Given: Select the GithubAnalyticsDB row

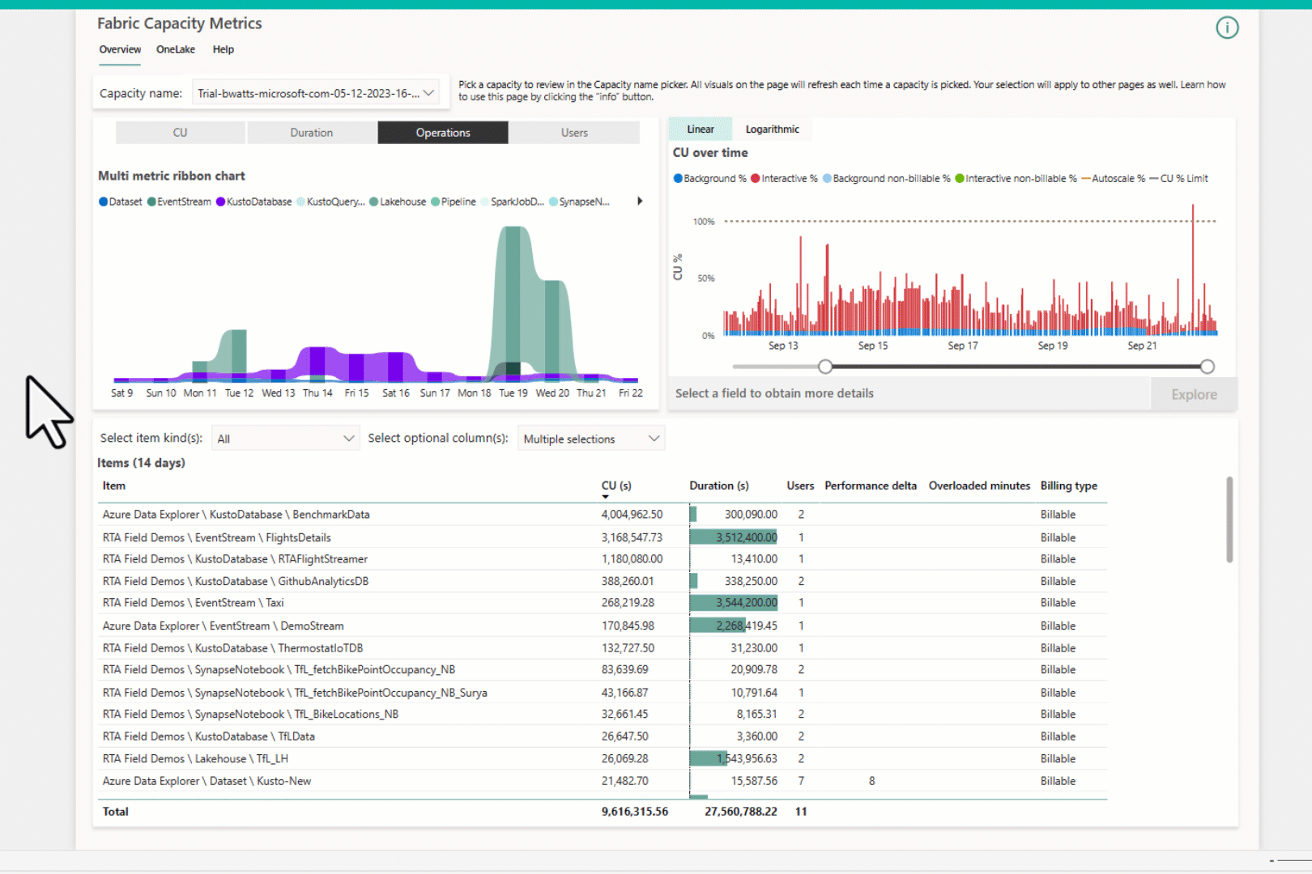Looking at the screenshot, I should point(602,582).
